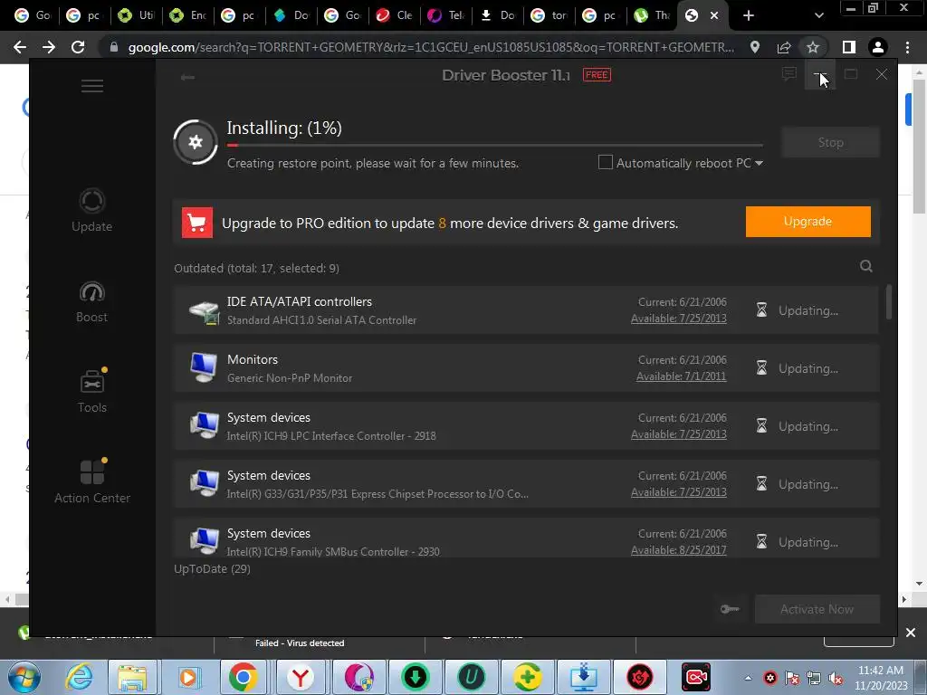Viewport: 927px width, 695px height.
Task: Open the Boost section in sidebar
Action: (x=91, y=302)
